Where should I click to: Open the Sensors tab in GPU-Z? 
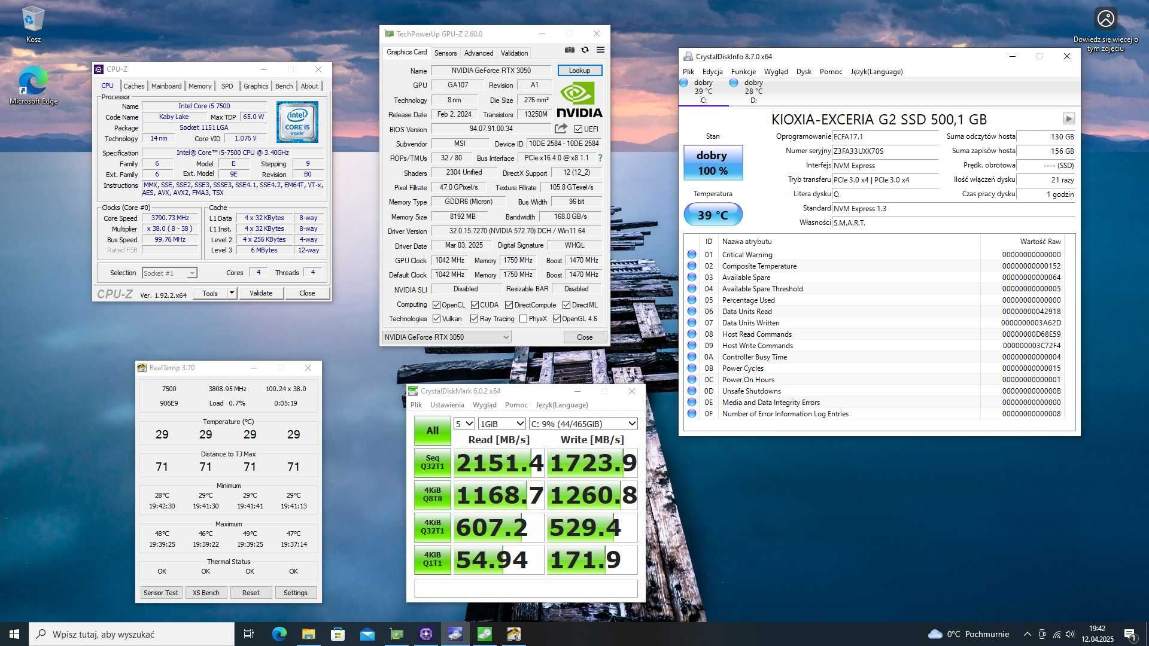click(x=445, y=53)
